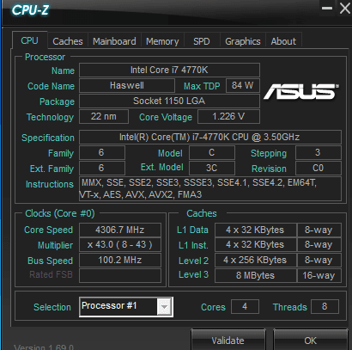Click the Version 1.69.0 text
This screenshot has width=352, height=350.
coord(44,347)
